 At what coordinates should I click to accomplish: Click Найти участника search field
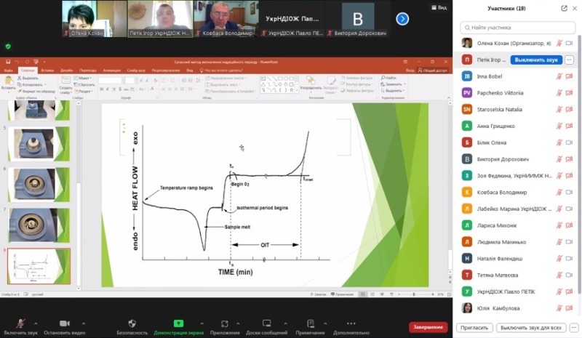point(518,28)
